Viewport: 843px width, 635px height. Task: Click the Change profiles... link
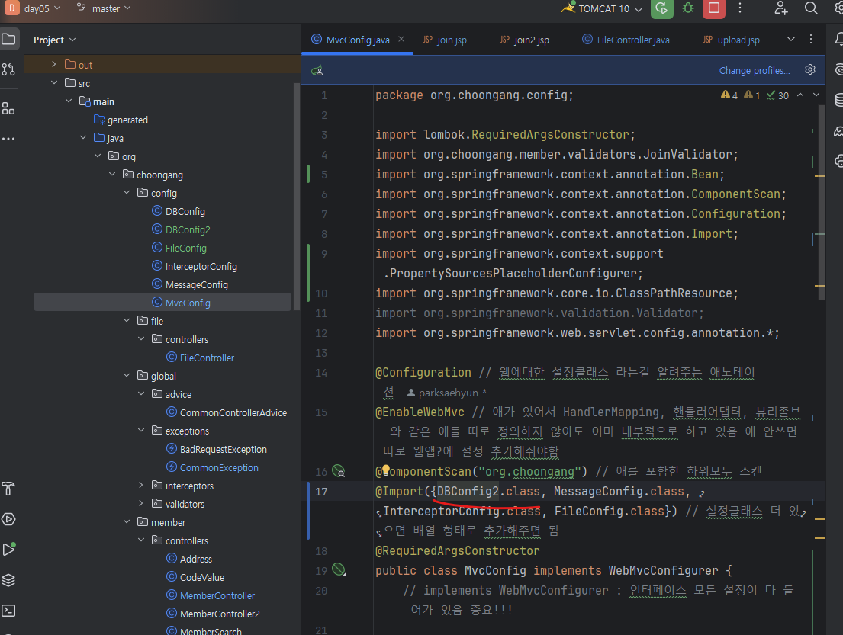click(755, 70)
